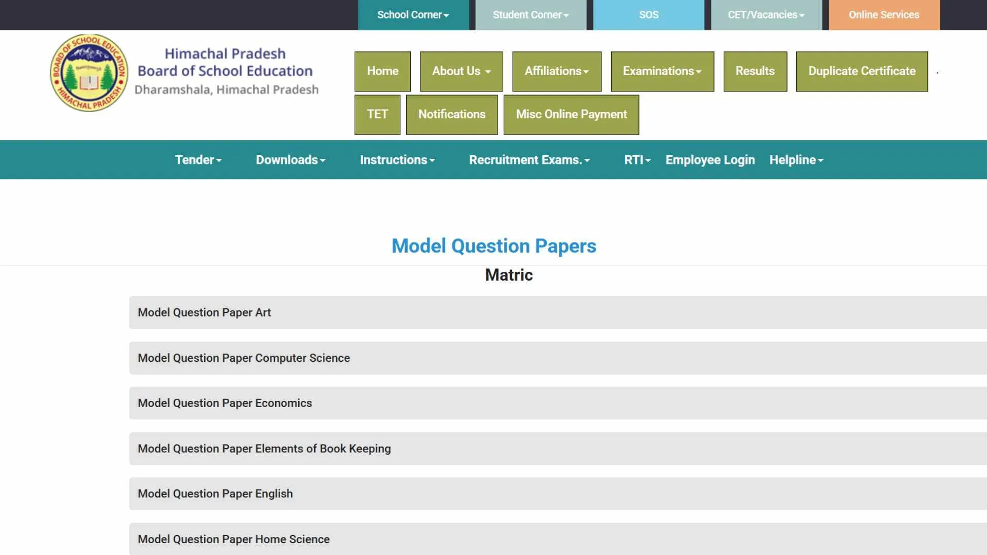Go to the Home page button
This screenshot has height=555, width=987.
pos(382,71)
